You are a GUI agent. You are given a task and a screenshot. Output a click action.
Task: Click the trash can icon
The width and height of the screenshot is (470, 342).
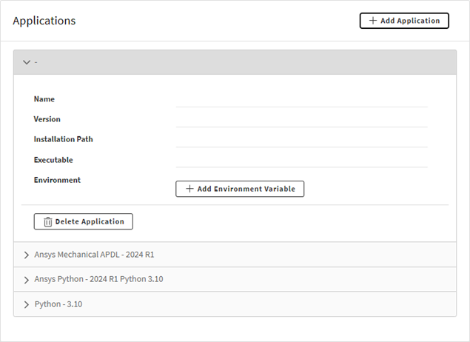(x=47, y=222)
